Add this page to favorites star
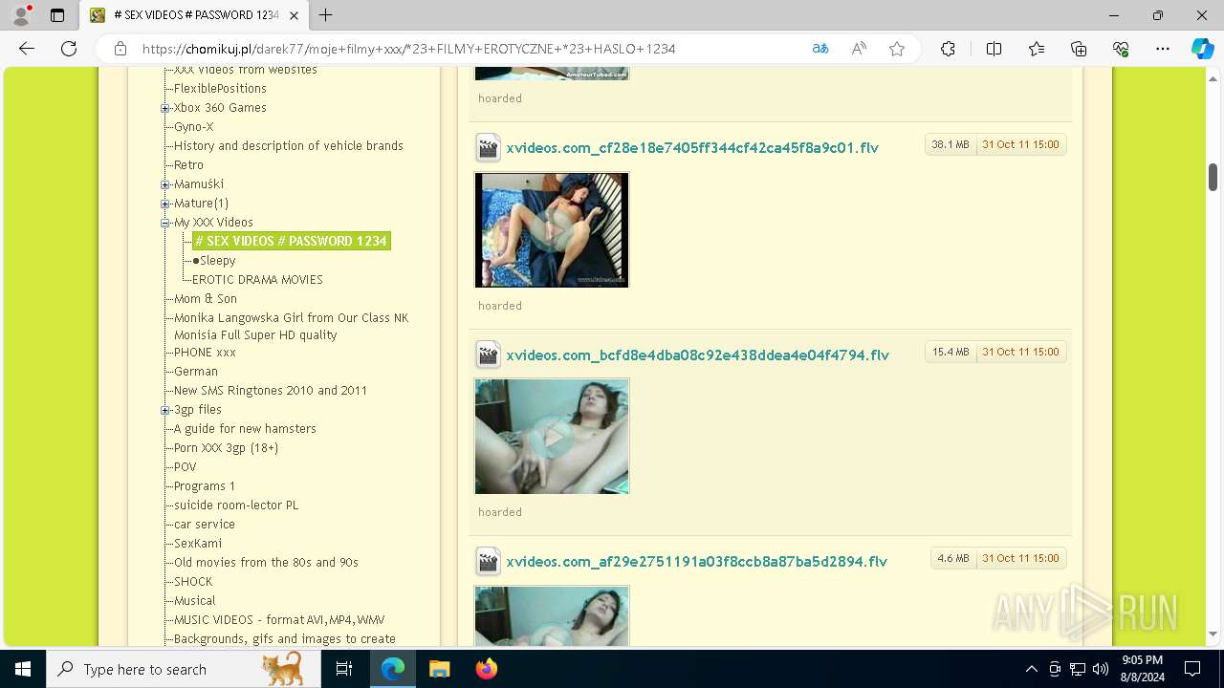 (x=897, y=49)
